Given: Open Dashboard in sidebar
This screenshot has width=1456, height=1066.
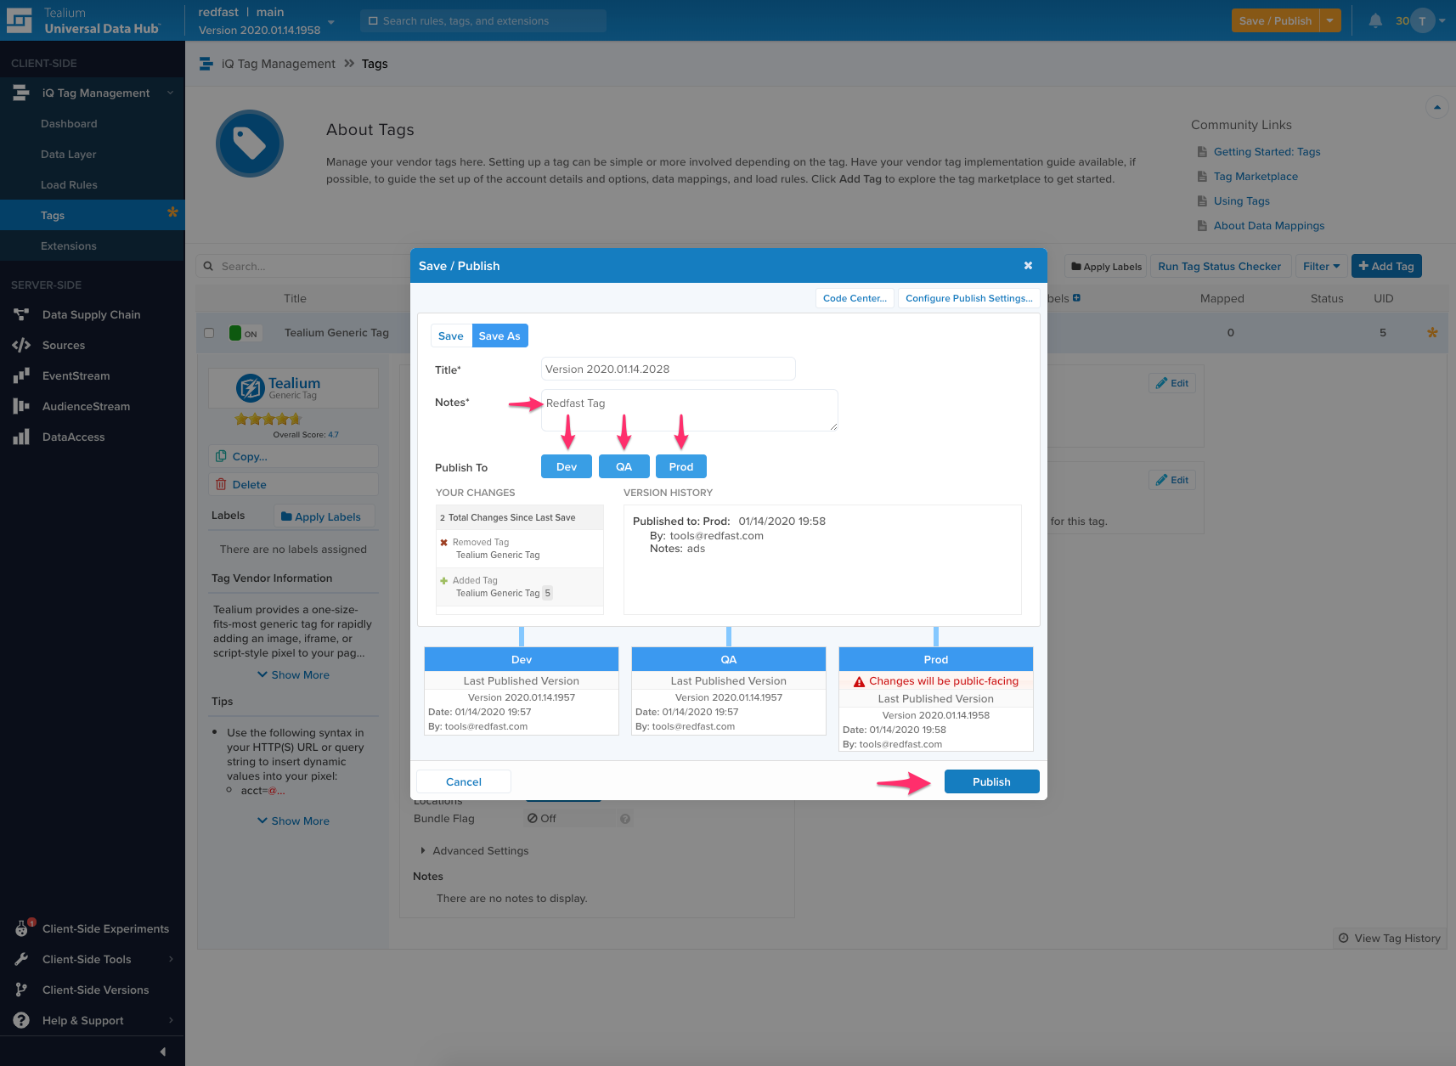Looking at the screenshot, I should tap(69, 123).
